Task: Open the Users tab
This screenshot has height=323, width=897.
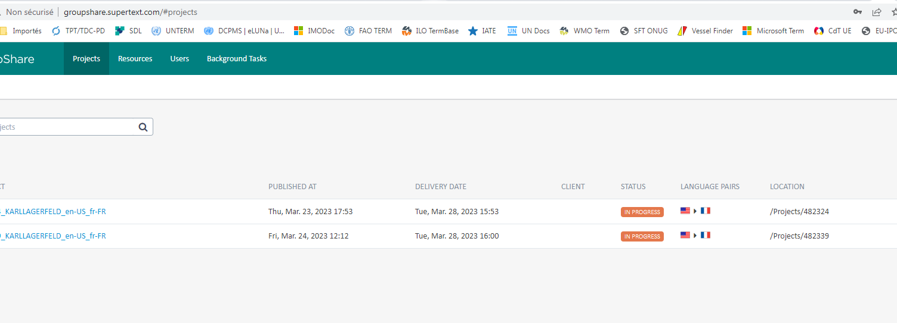Action: pyautogui.click(x=180, y=59)
